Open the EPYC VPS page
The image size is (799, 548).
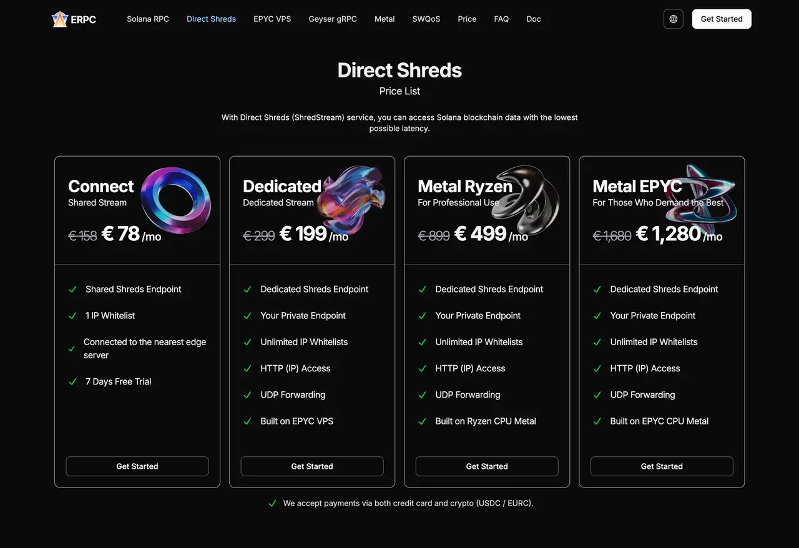[x=272, y=19]
